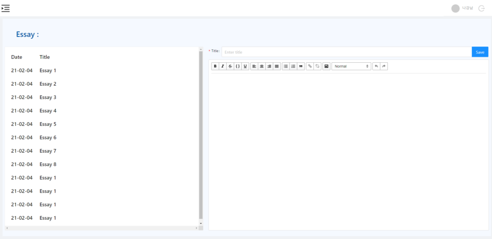Toggle bold formatting in the editor
The height and width of the screenshot is (239, 492).
coord(215,66)
